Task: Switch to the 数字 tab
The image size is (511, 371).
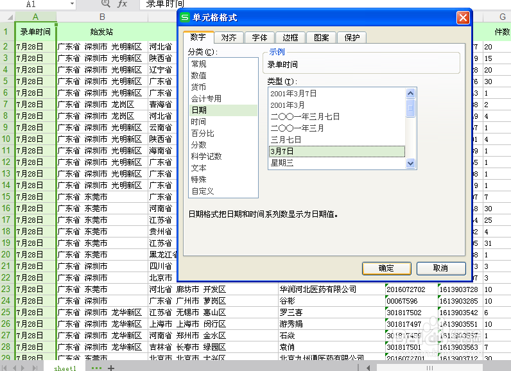Action: pos(198,37)
